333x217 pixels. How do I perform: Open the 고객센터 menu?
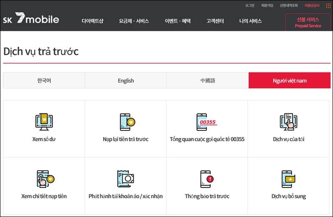(215, 21)
